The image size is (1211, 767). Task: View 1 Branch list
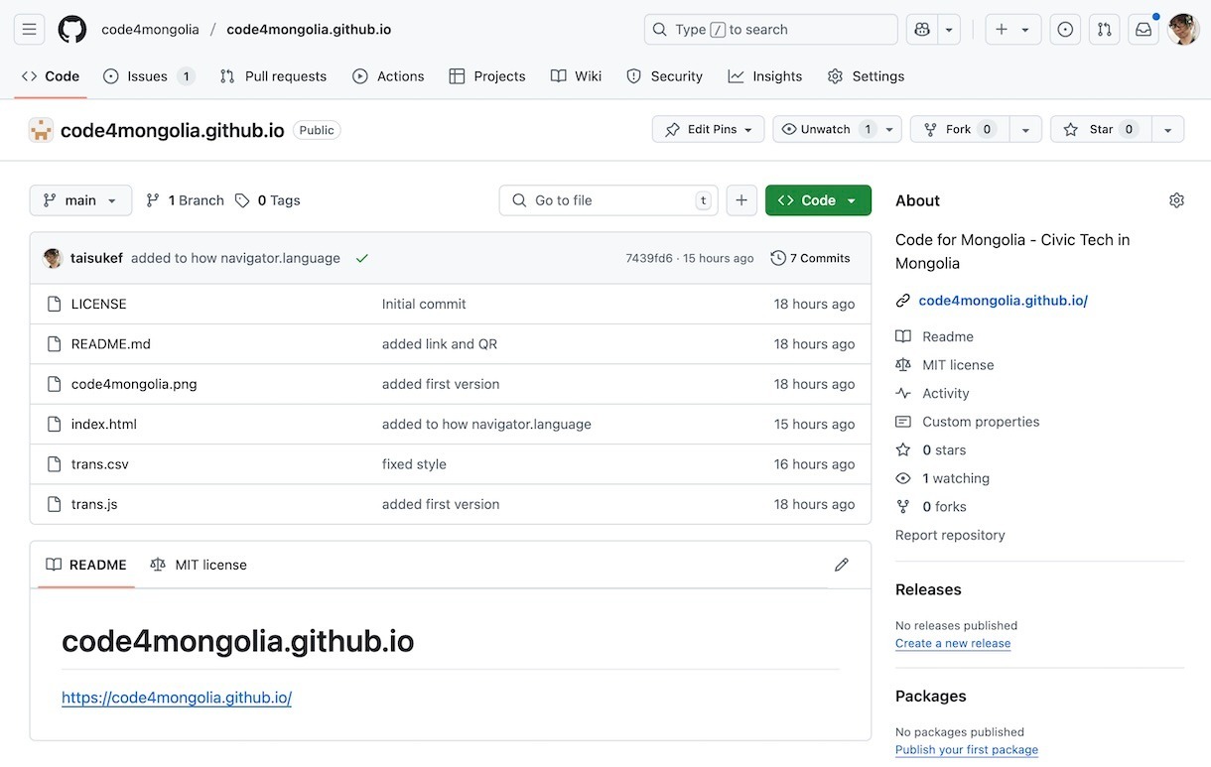(x=186, y=200)
